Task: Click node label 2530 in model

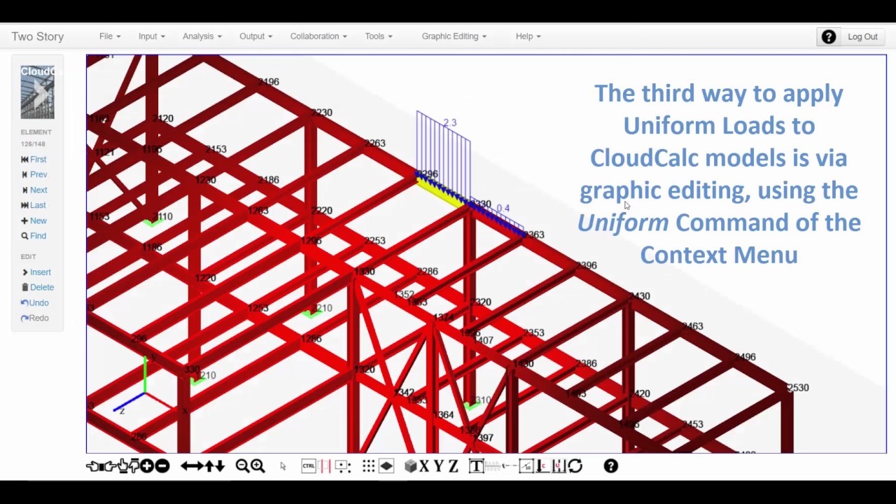Action: (798, 388)
